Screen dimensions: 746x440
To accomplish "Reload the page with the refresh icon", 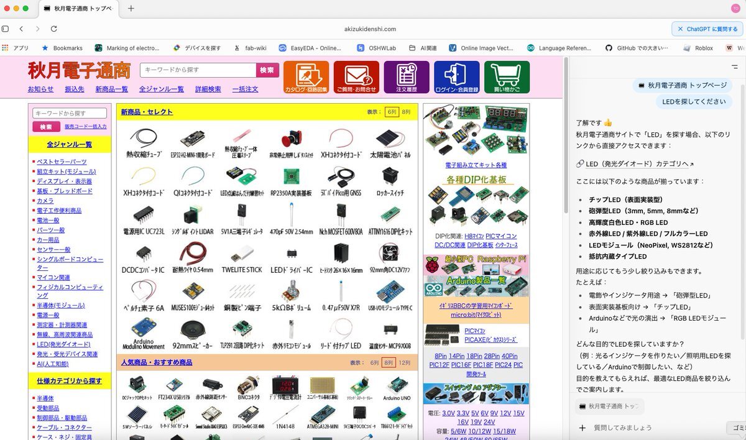I will (x=54, y=29).
